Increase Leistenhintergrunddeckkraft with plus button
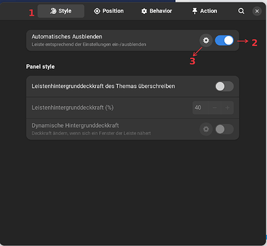 228,108
